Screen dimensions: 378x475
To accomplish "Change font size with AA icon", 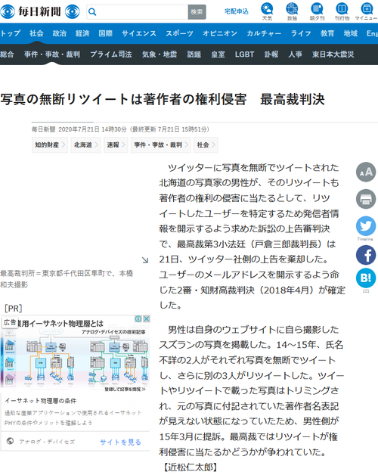I will click(366, 172).
